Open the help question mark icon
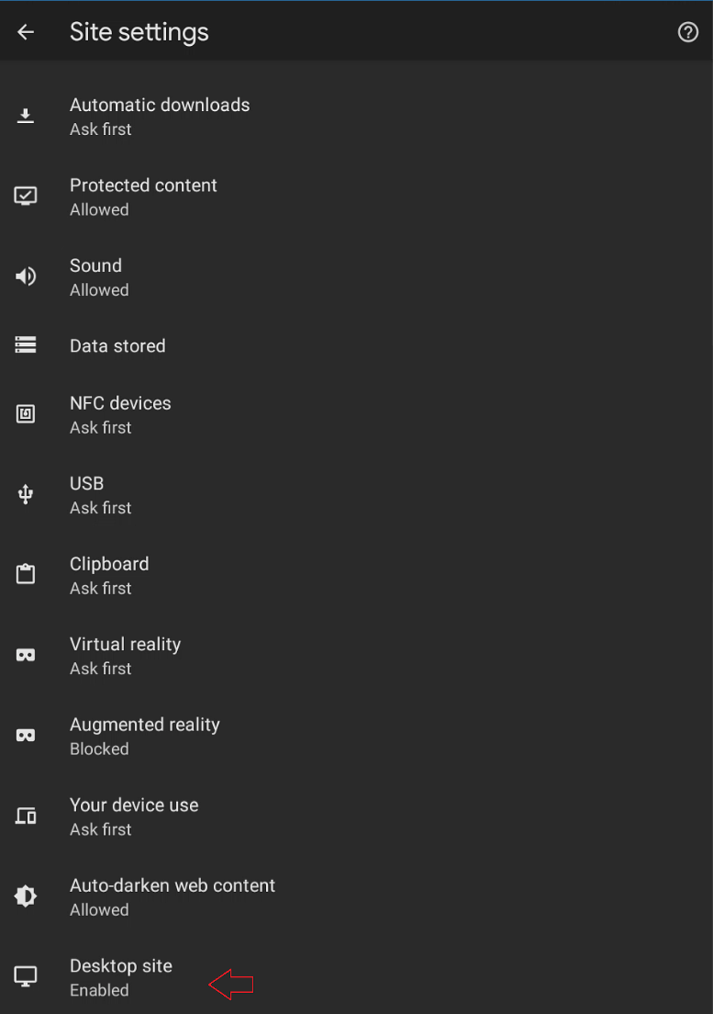 [687, 32]
